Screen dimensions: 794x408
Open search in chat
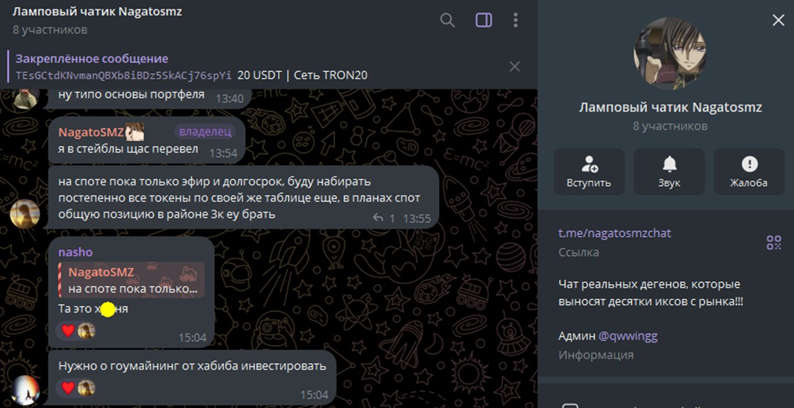447,20
